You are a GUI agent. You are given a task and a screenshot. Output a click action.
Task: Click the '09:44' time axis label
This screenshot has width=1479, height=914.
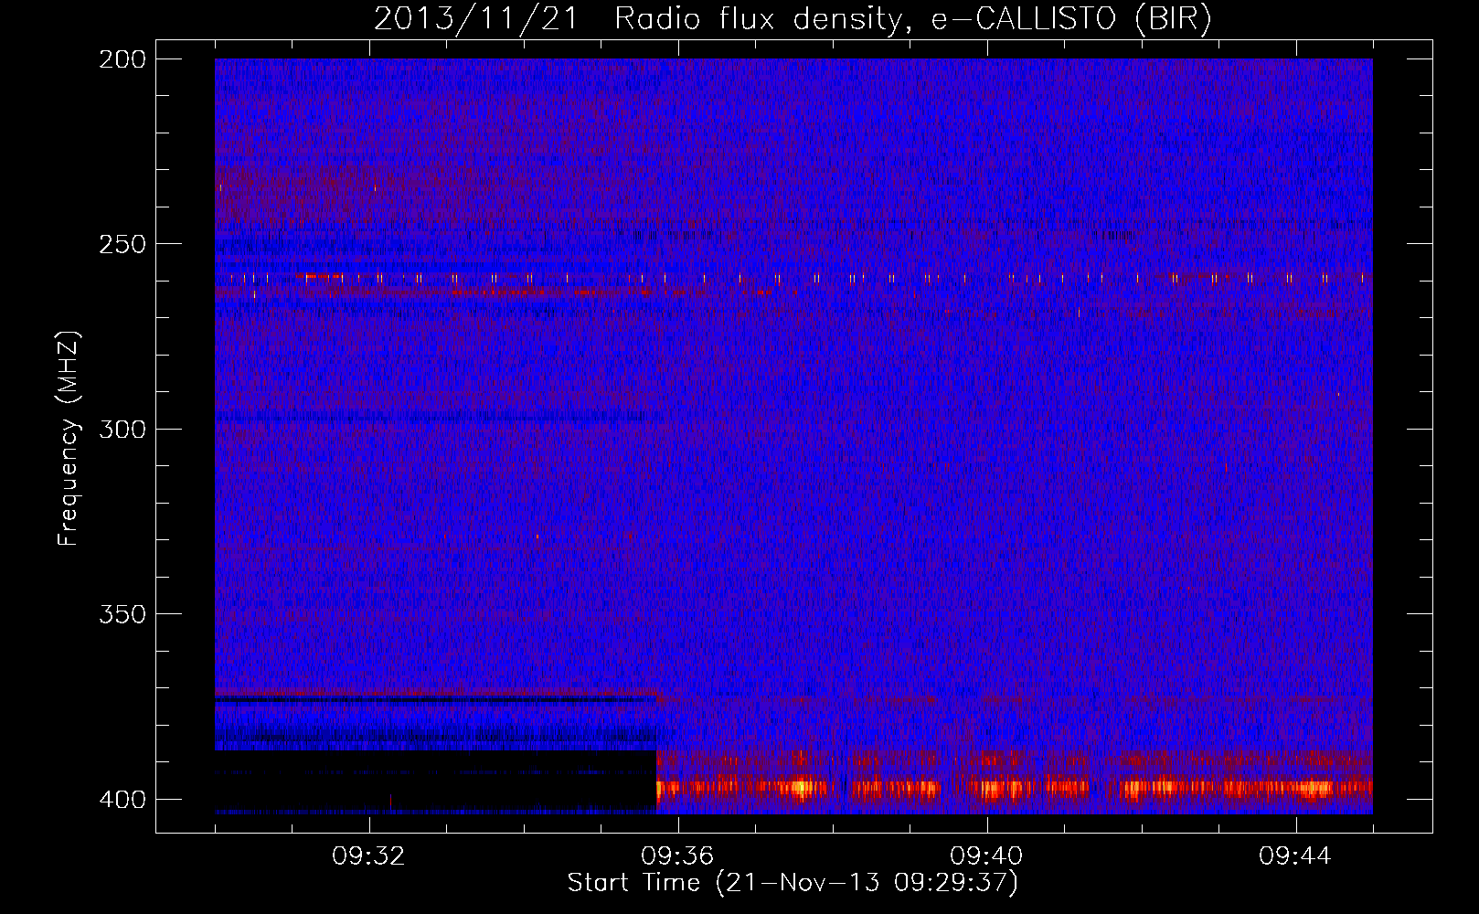click(x=1296, y=856)
